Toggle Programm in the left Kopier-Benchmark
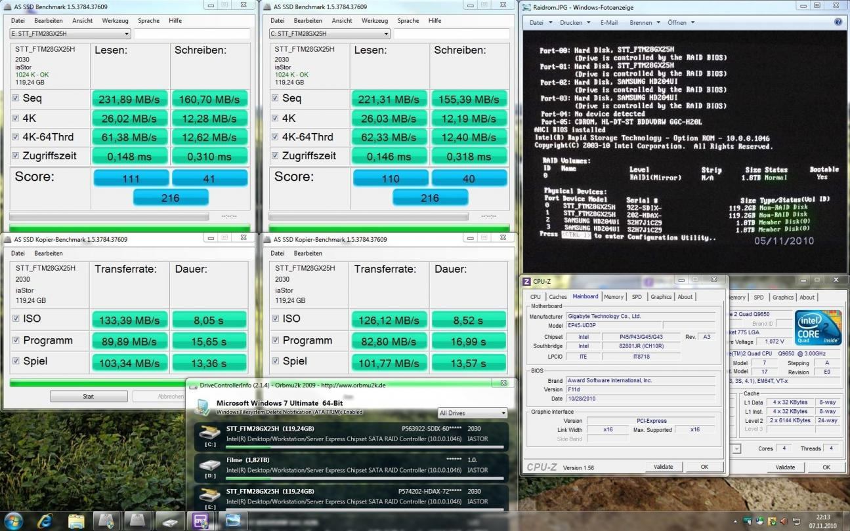 [16, 340]
